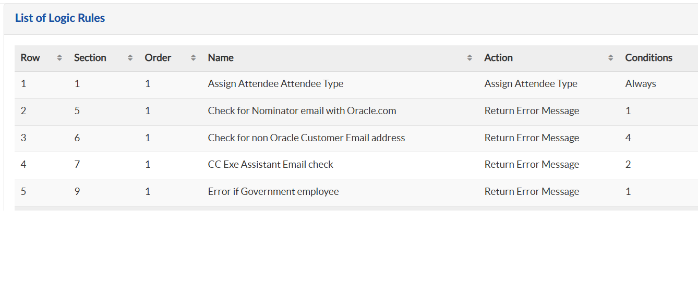Open the List of Logic Rules heading
The image size is (698, 308).
pyautogui.click(x=60, y=18)
